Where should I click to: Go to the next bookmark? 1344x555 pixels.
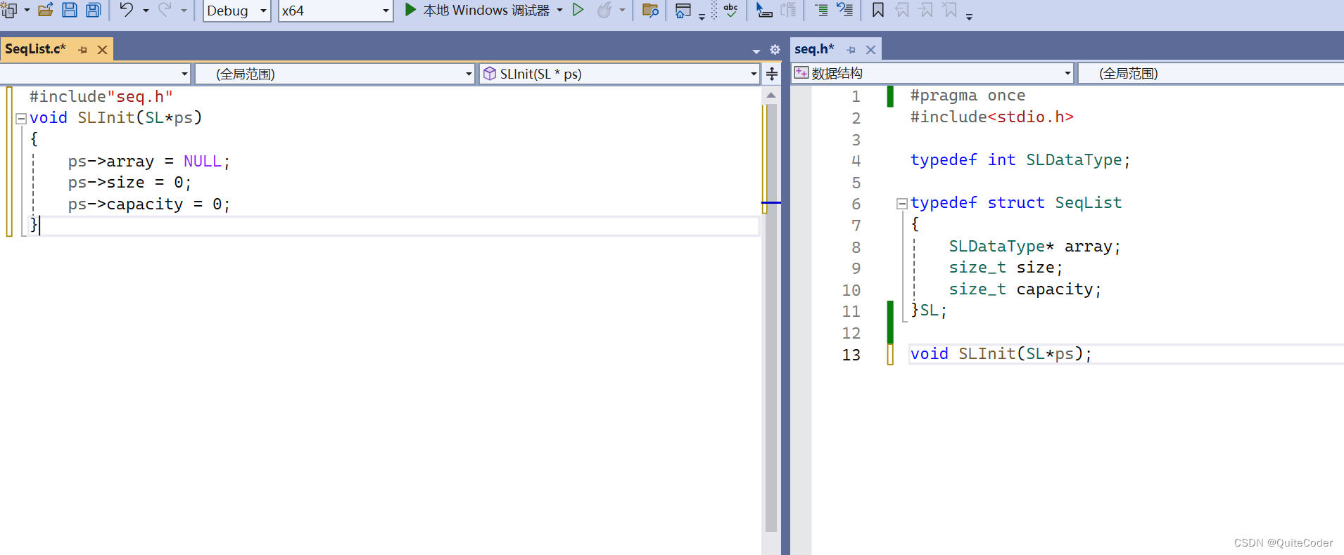pos(926,10)
